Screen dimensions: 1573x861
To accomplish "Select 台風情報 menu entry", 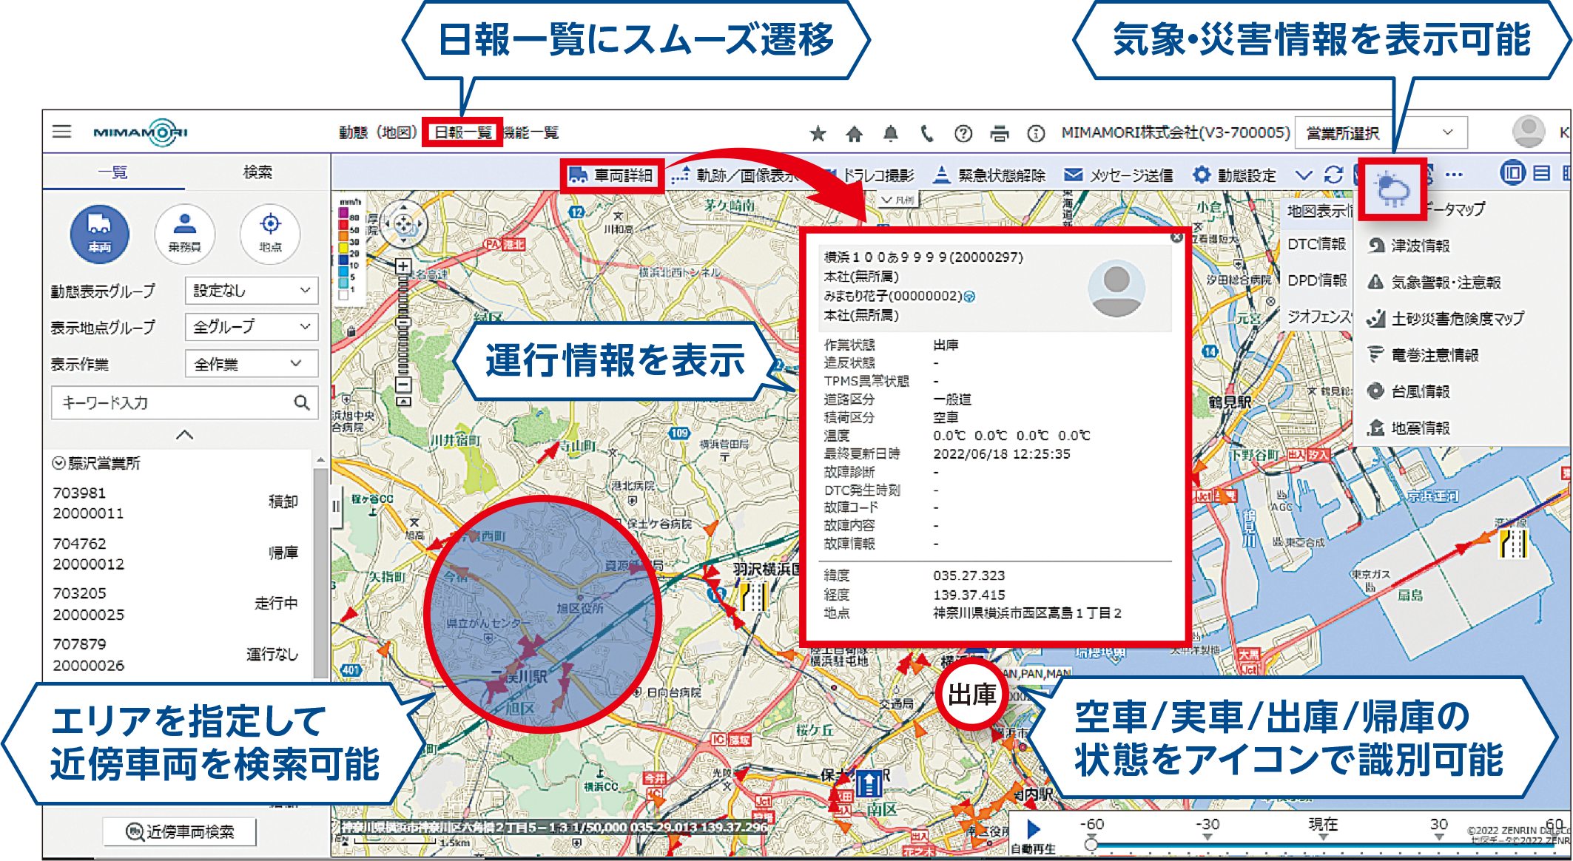I will pyautogui.click(x=1409, y=391).
